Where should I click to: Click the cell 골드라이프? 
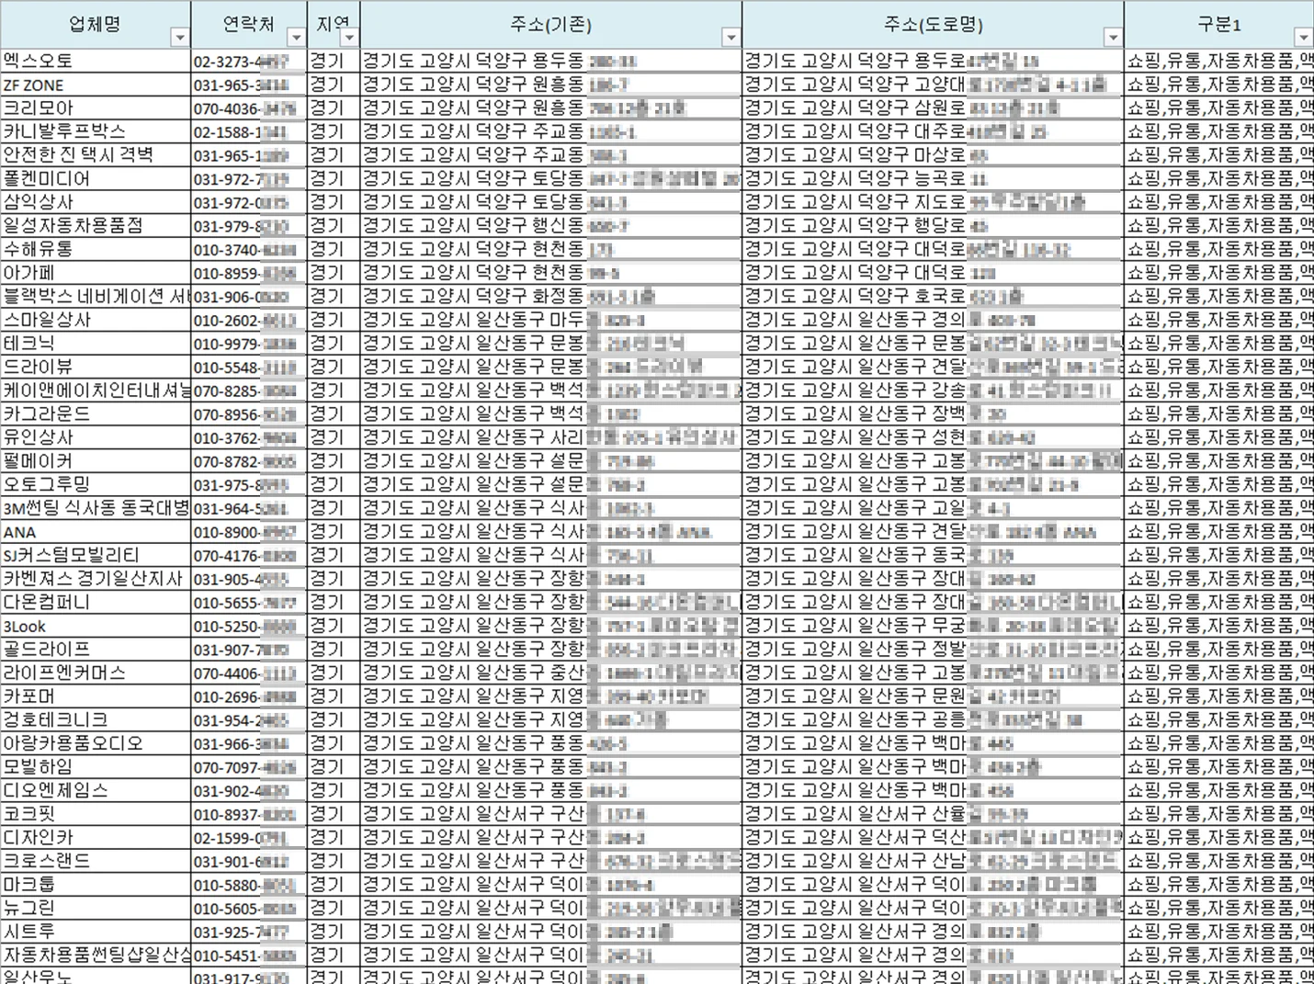[96, 650]
